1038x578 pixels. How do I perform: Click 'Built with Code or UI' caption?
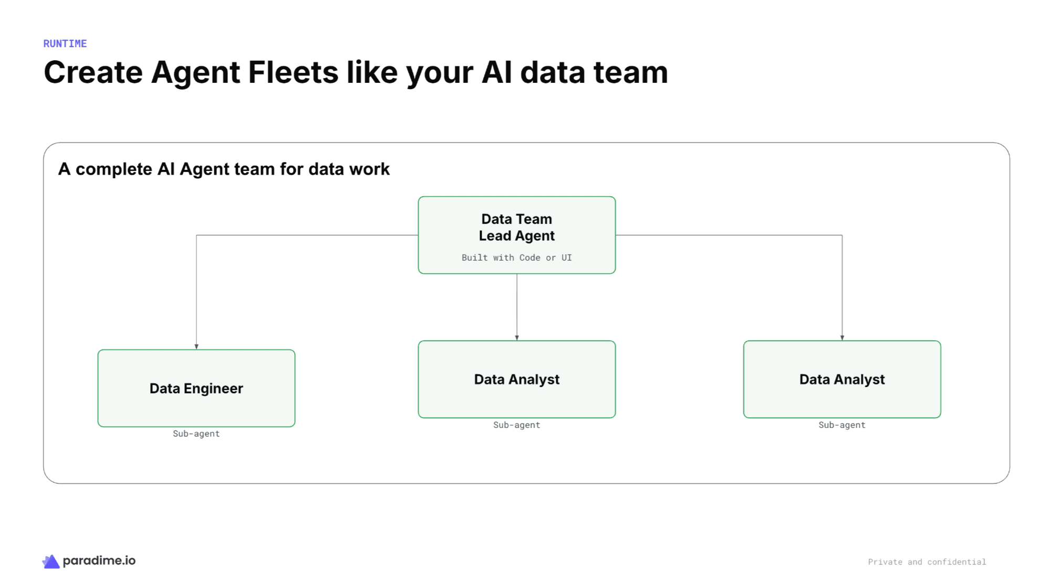pos(516,258)
